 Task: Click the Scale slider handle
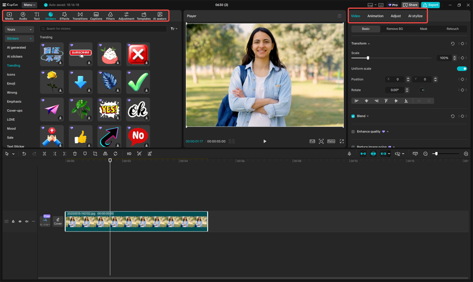click(x=368, y=58)
